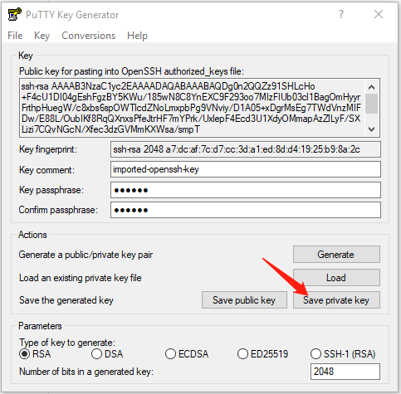Click the Generate button
The width and height of the screenshot is (401, 394).
coord(336,255)
